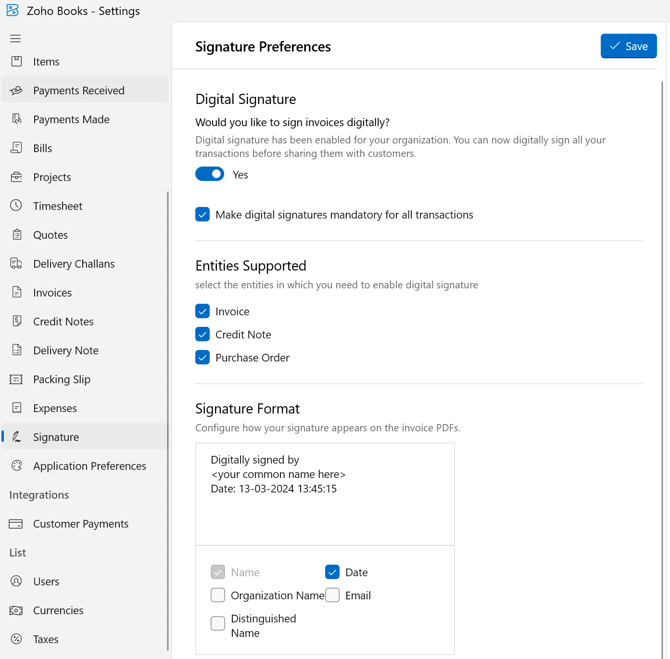Open the Bills icon in sidebar
The image size is (670, 659).
pyautogui.click(x=17, y=148)
